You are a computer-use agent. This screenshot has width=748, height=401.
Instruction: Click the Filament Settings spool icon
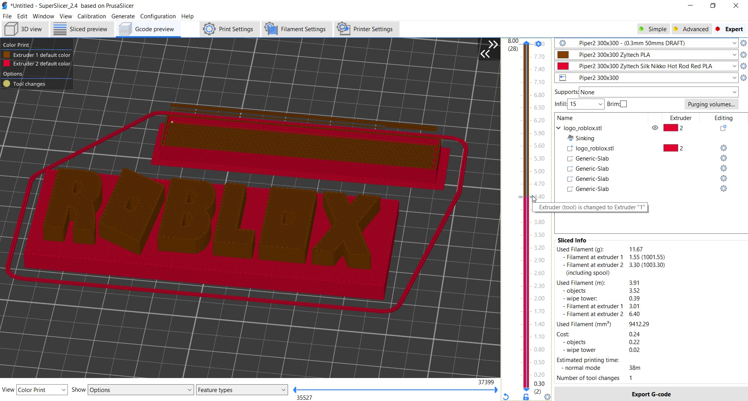point(271,29)
